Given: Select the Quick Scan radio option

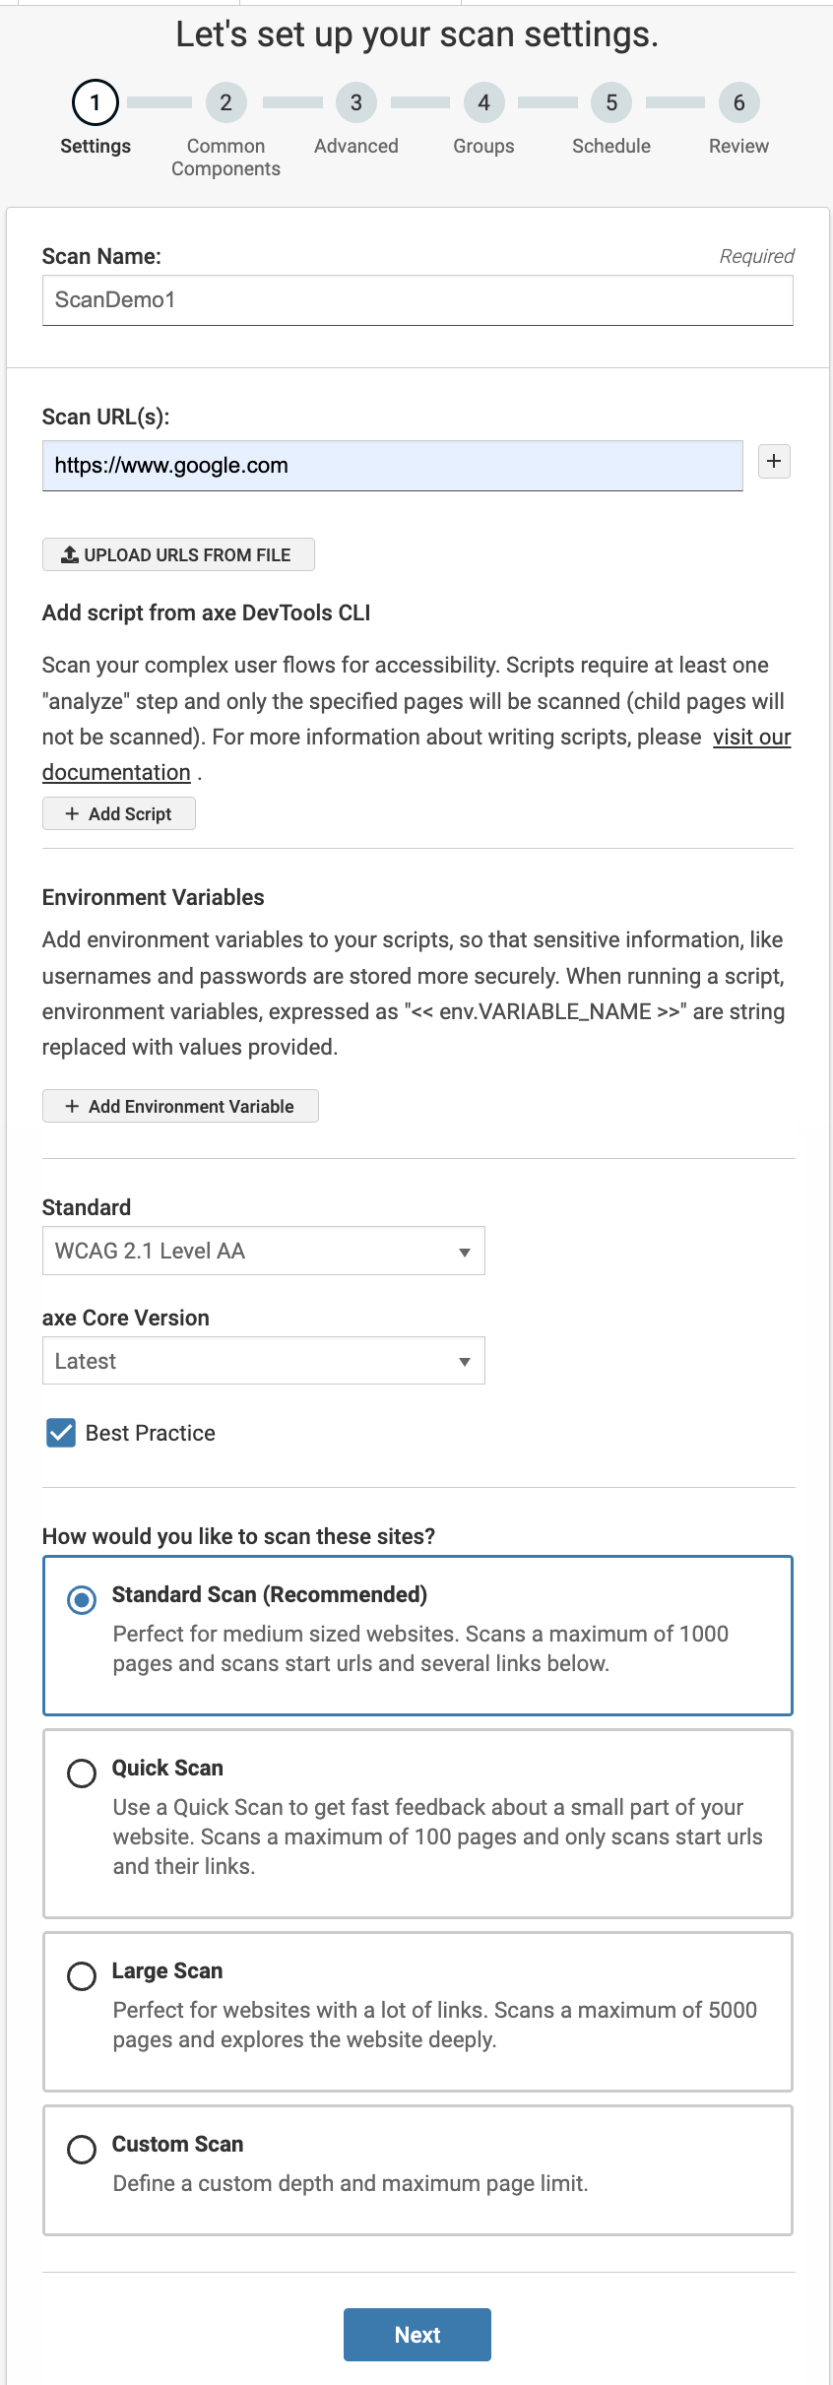Looking at the screenshot, I should click(82, 1773).
